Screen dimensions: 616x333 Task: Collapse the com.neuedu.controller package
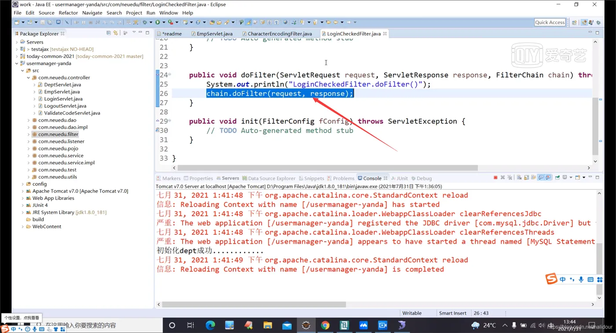tap(29, 78)
